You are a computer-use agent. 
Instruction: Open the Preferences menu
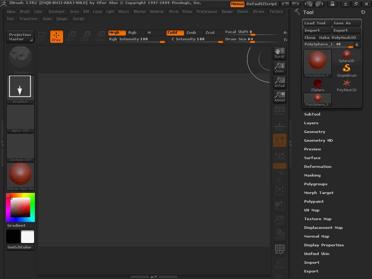(x=207, y=11)
